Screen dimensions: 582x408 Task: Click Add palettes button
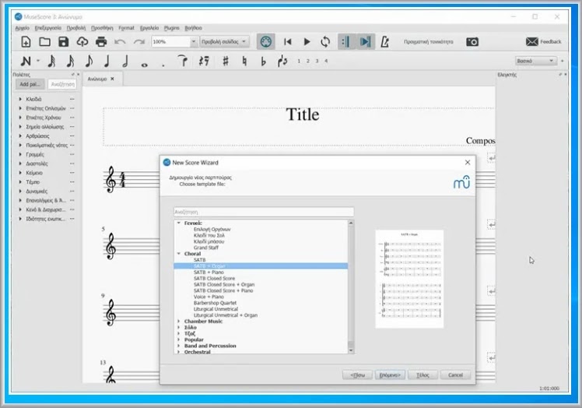point(30,84)
